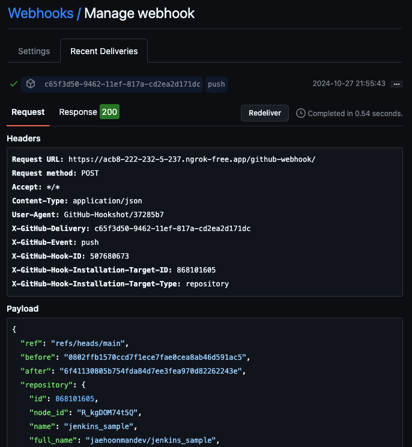Viewport: 412px width, 447px height.
Task: Switch to the Response tab
Action: click(78, 112)
